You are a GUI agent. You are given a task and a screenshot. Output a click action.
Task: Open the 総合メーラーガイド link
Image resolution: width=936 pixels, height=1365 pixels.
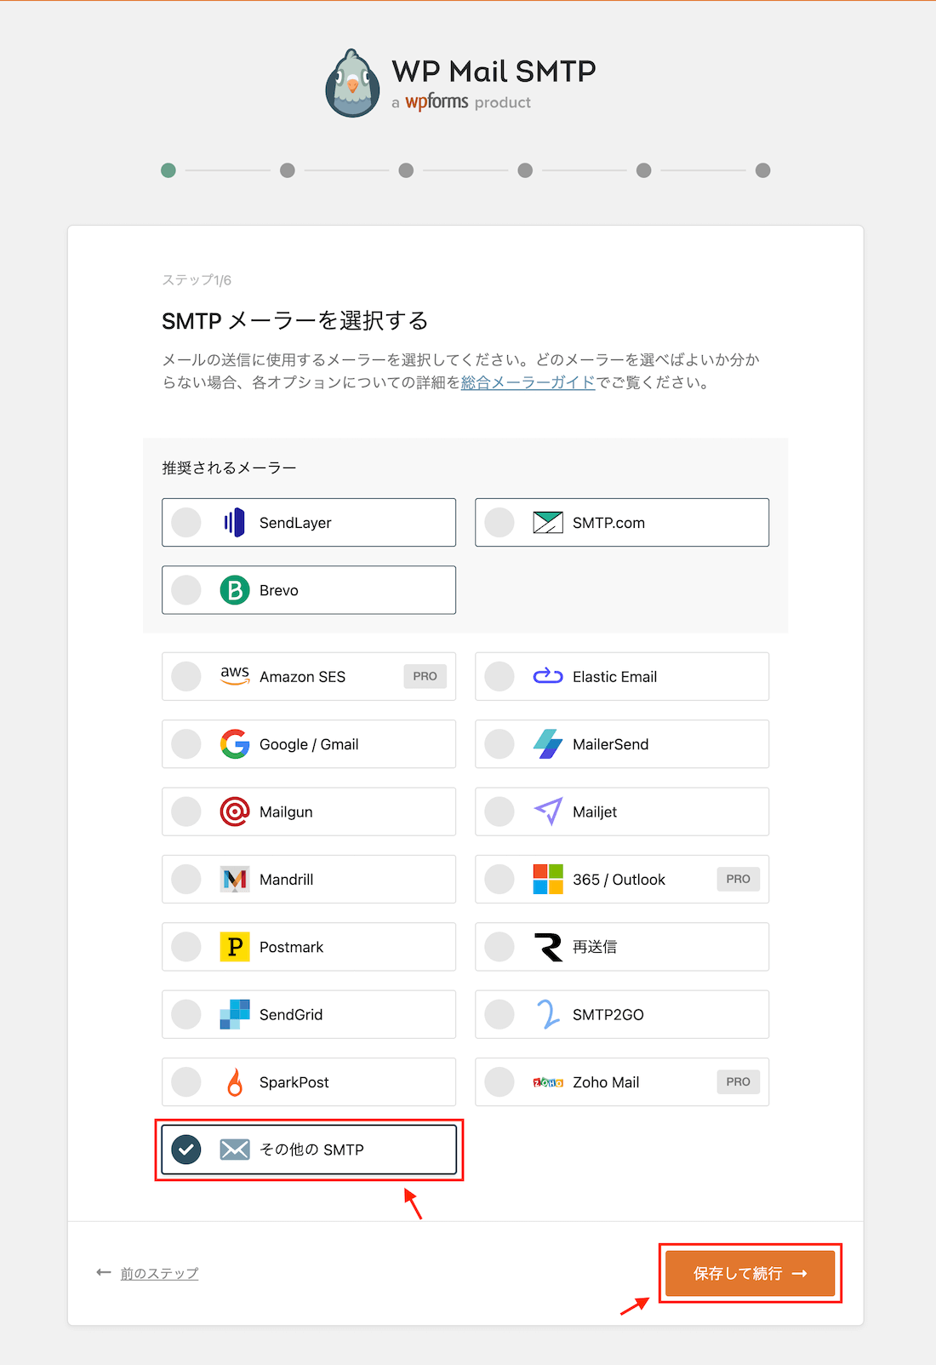[x=528, y=382]
